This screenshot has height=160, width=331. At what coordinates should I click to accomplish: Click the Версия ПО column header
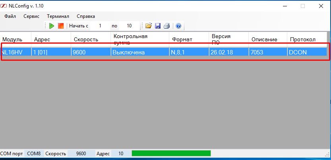pyautogui.click(x=228, y=39)
